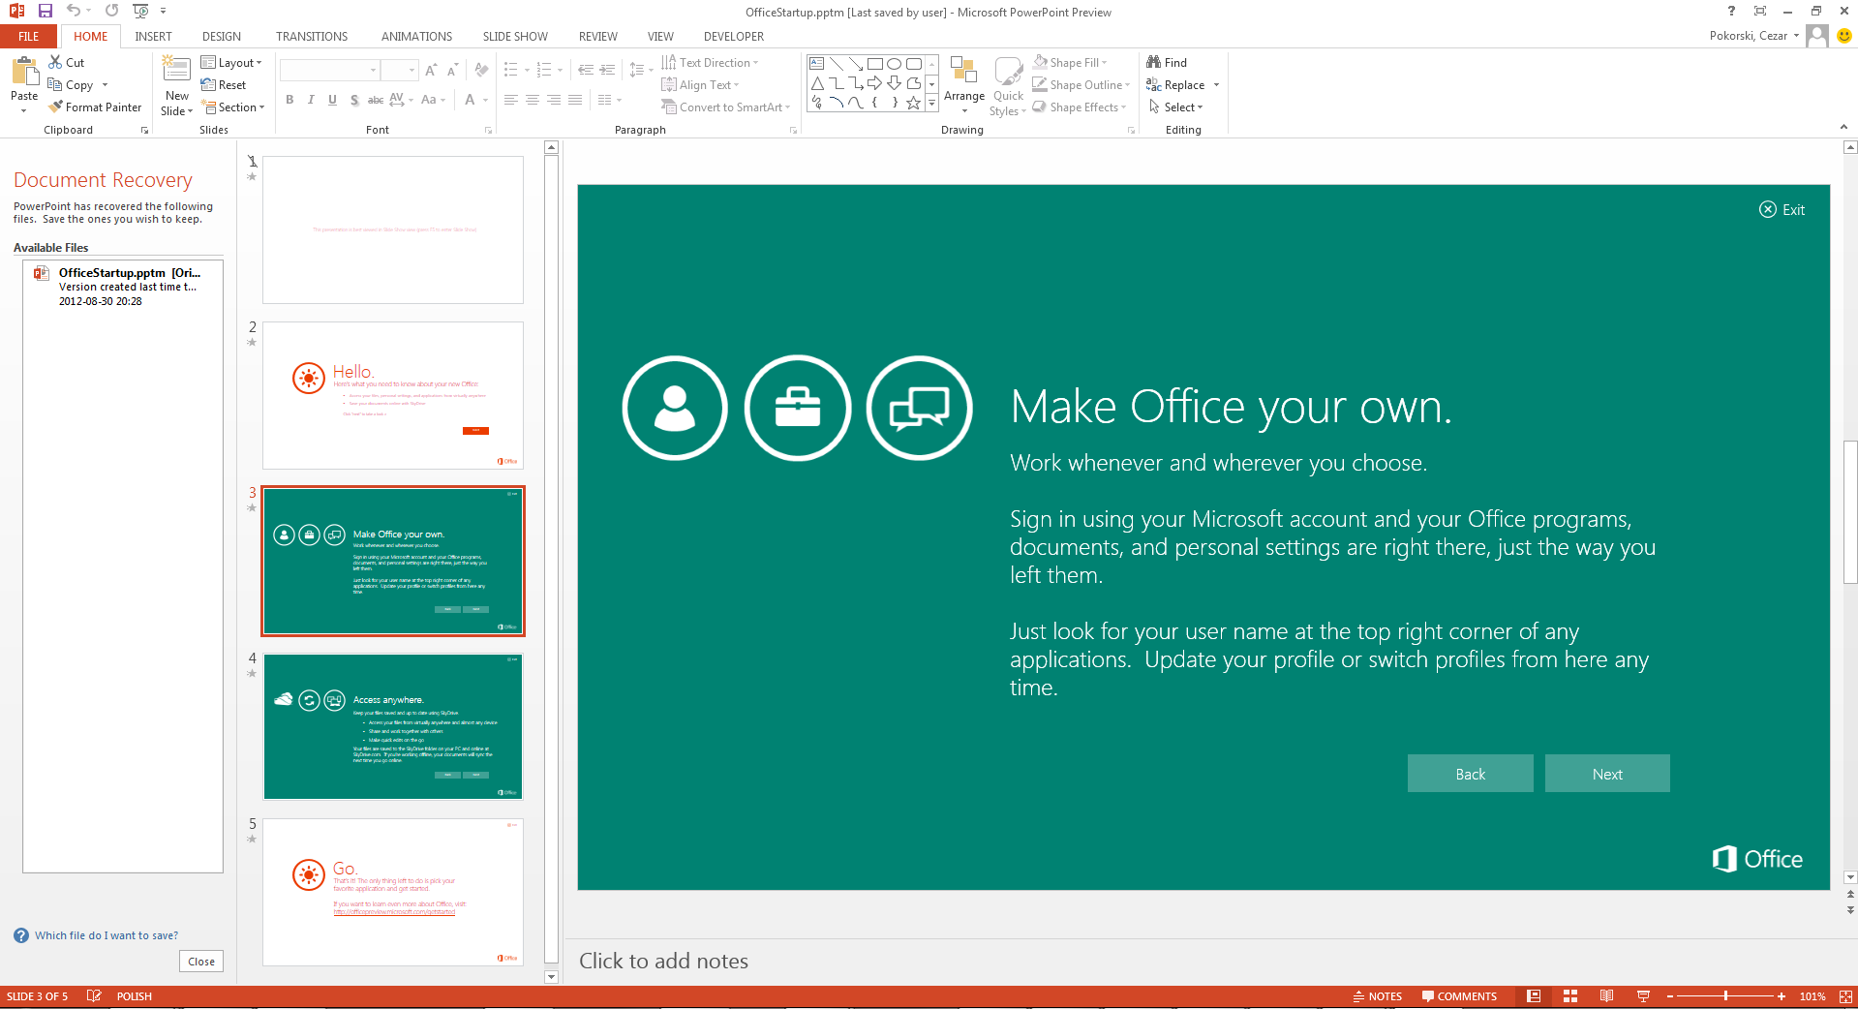Toggle Justify text alignment
Image resolution: width=1858 pixels, height=1009 pixels.
[575, 100]
